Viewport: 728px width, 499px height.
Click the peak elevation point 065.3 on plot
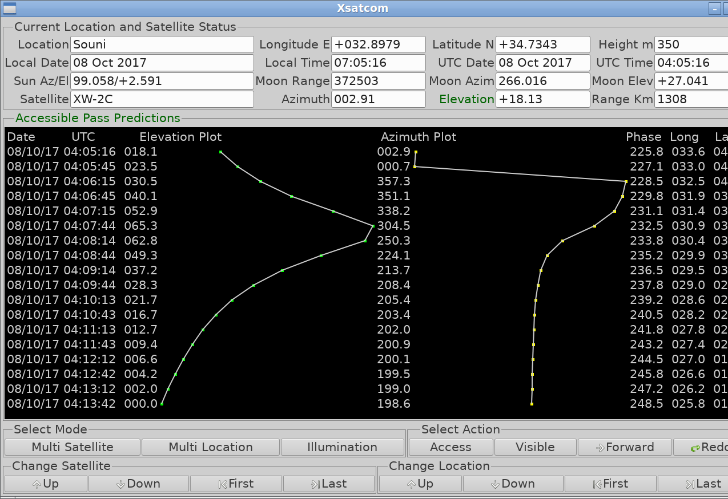point(373,226)
